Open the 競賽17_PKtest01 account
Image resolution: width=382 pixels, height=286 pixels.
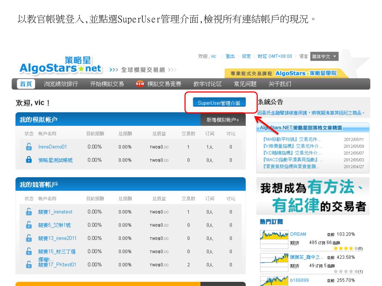[x=57, y=265]
